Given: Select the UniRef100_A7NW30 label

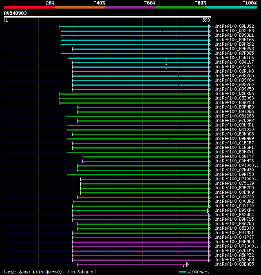Looking at the screenshot, I should (x=234, y=170).
